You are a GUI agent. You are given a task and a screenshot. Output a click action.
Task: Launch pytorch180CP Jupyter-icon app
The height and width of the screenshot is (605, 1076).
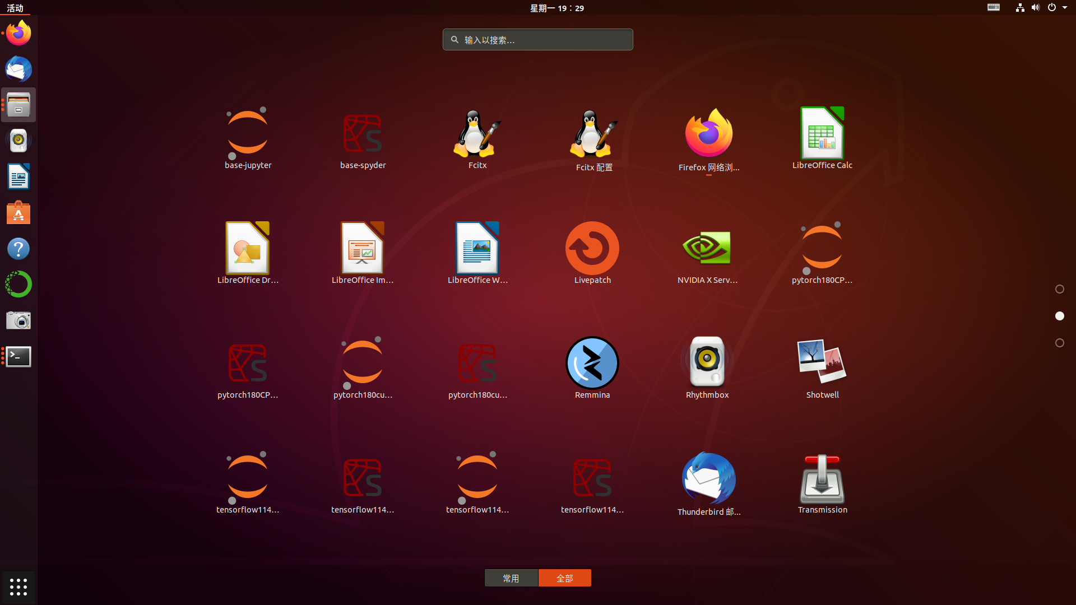click(822, 253)
